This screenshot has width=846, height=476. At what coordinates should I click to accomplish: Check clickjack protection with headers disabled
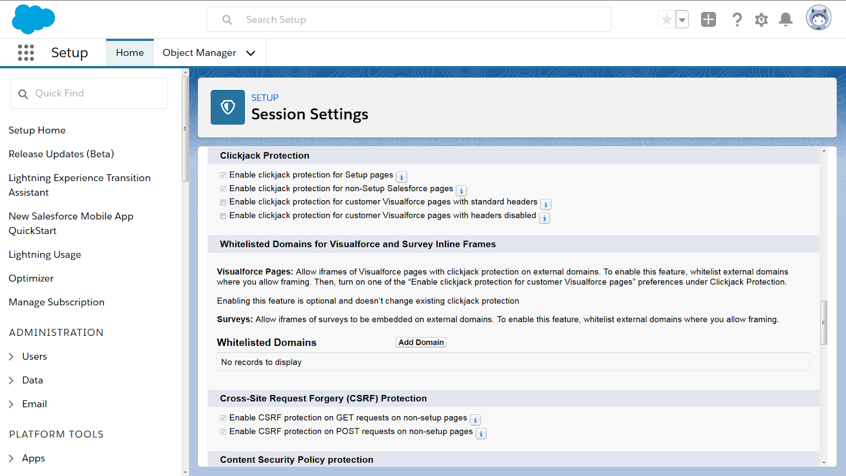[x=223, y=216]
